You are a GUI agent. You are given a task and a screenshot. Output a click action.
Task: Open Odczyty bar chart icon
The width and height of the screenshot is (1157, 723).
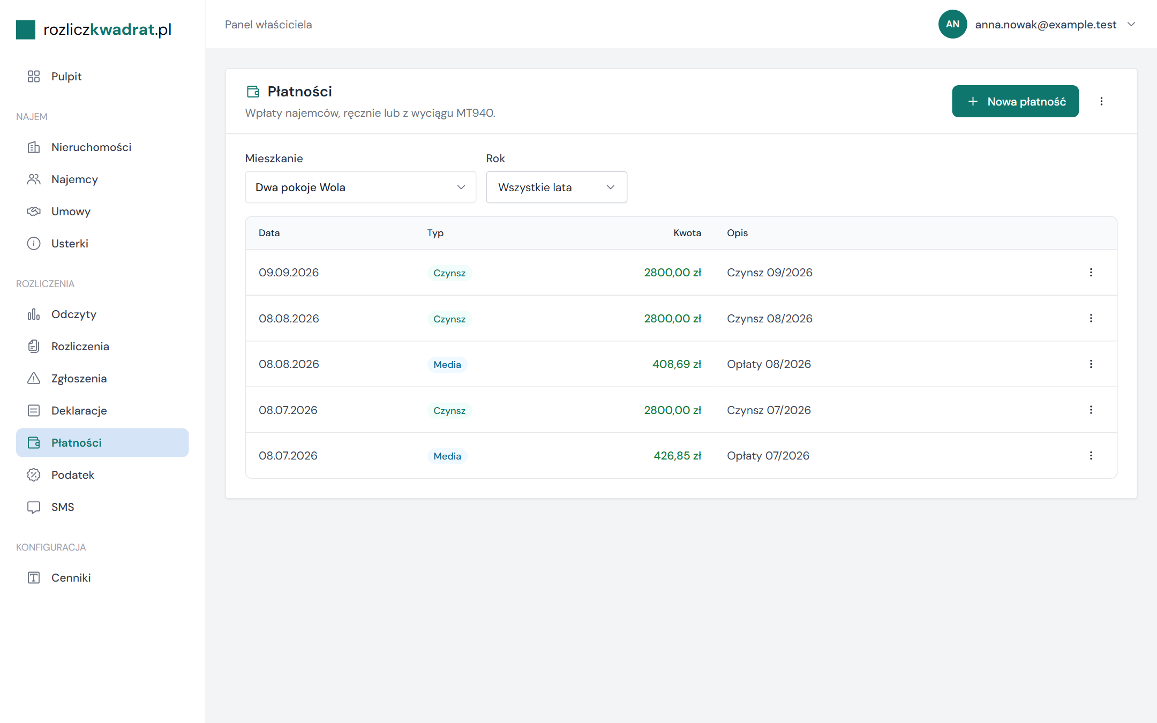[x=34, y=314]
